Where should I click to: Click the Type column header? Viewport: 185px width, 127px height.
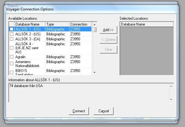coord(57,24)
